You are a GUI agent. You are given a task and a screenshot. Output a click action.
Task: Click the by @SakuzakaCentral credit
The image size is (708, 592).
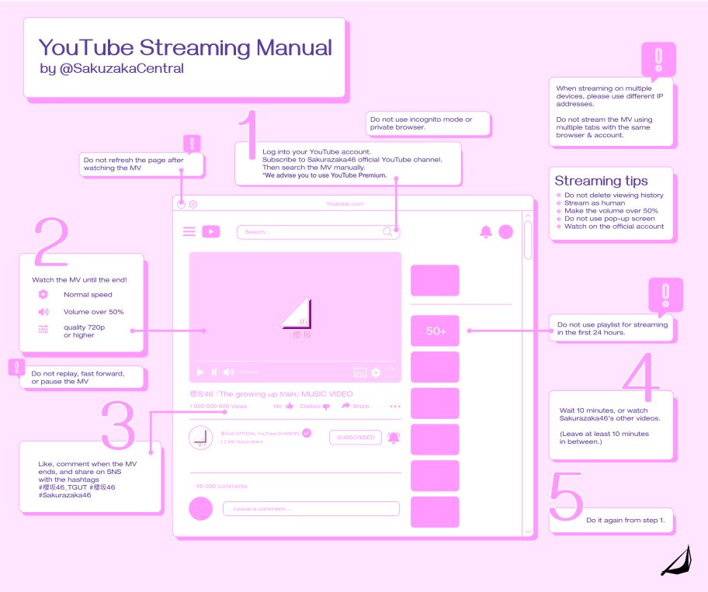click(x=112, y=68)
